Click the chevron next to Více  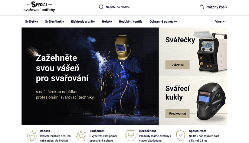pos(224,22)
